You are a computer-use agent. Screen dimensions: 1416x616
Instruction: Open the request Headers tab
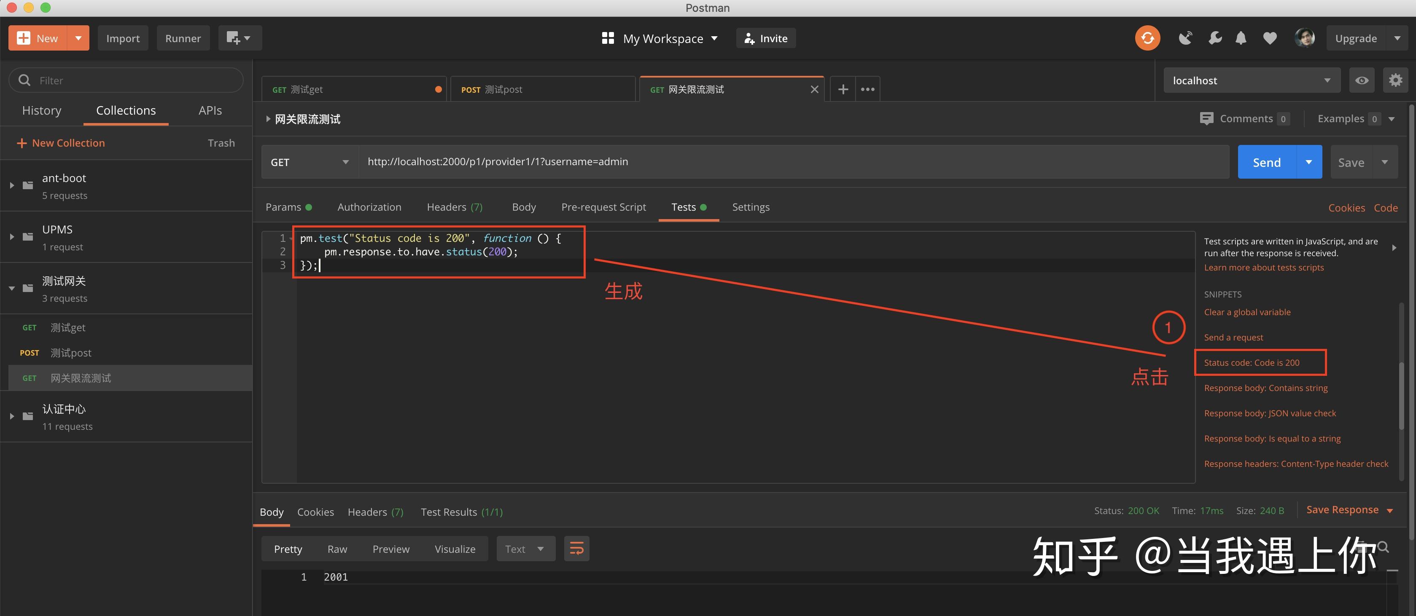[455, 207]
